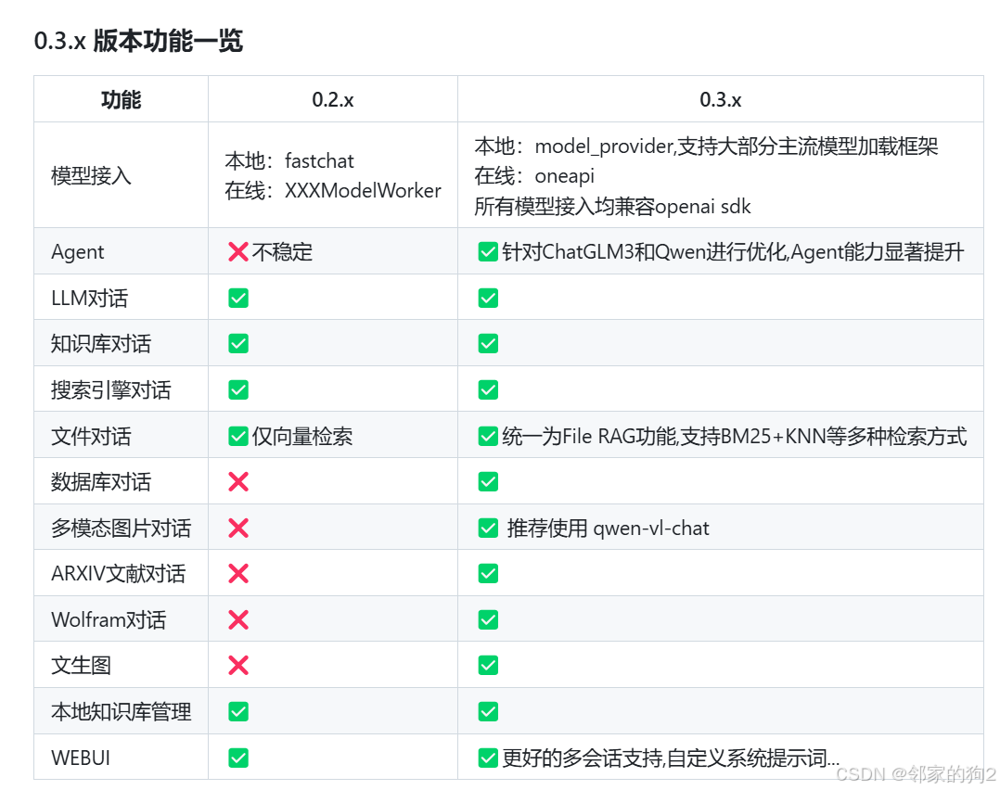
Task: Click the ARXIV文献对话 row label
Action: pyautogui.click(x=118, y=574)
